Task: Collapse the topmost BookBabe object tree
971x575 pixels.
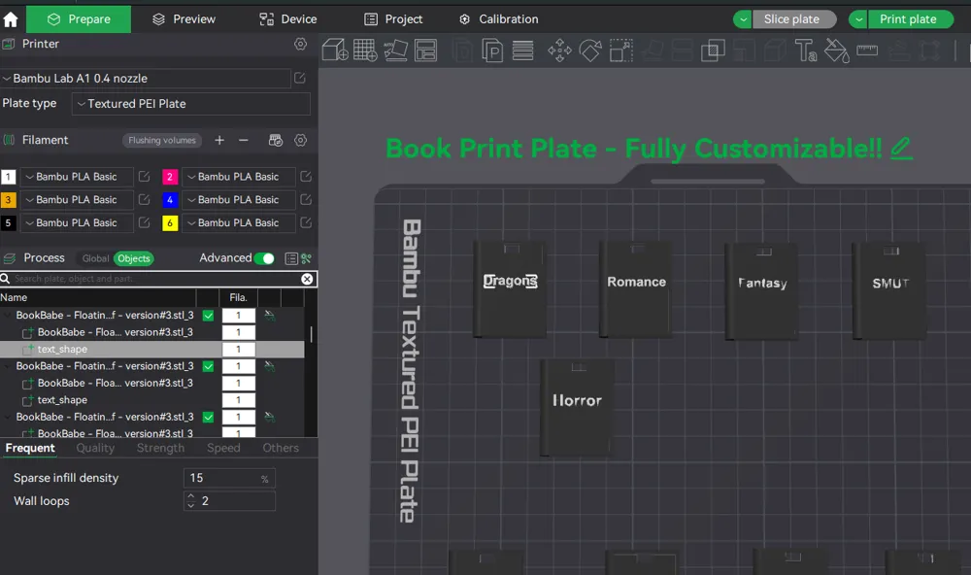Action: tap(8, 316)
